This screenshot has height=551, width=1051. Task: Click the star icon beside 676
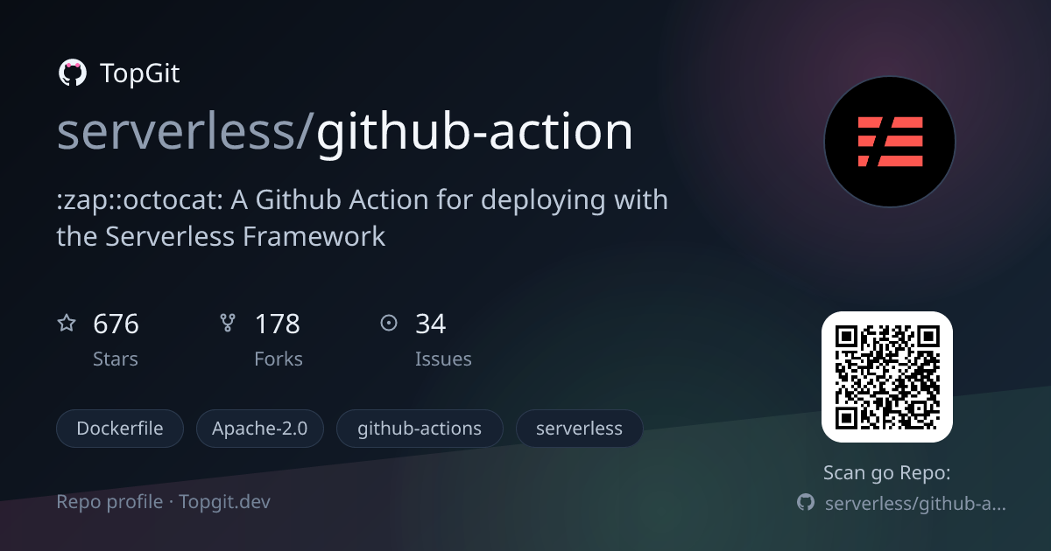67,324
